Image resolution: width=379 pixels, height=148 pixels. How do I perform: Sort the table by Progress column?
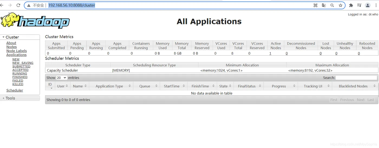[x=281, y=86]
